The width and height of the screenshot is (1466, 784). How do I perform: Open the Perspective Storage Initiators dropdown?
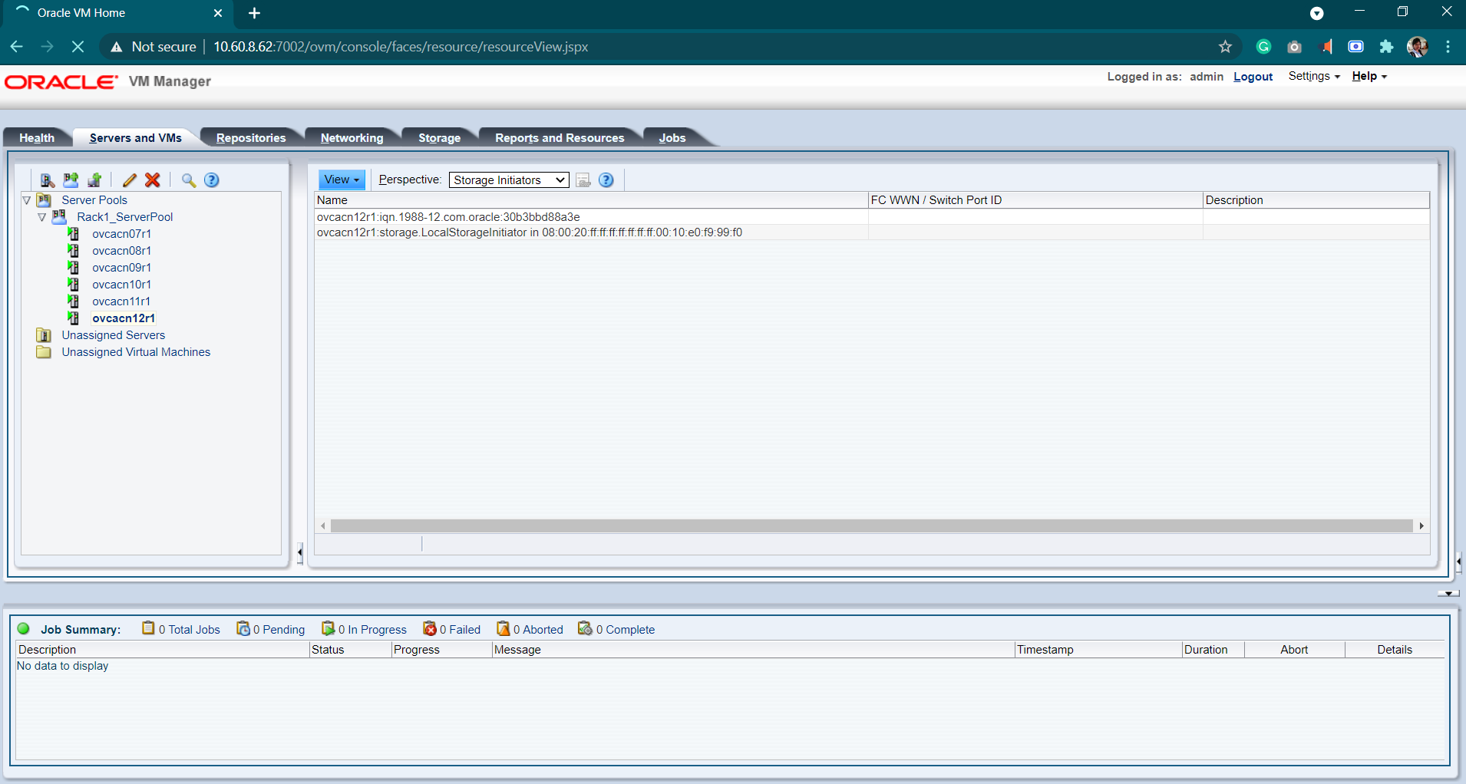pyautogui.click(x=508, y=180)
